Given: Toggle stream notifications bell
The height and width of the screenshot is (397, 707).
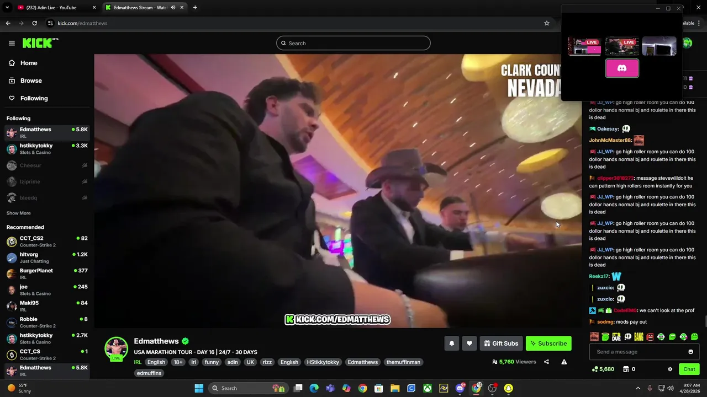Looking at the screenshot, I should [451, 344].
